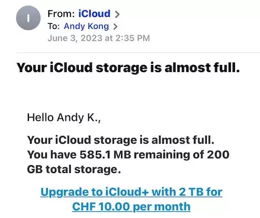Click the "585.1 MB" remaining amount

pos(105,155)
